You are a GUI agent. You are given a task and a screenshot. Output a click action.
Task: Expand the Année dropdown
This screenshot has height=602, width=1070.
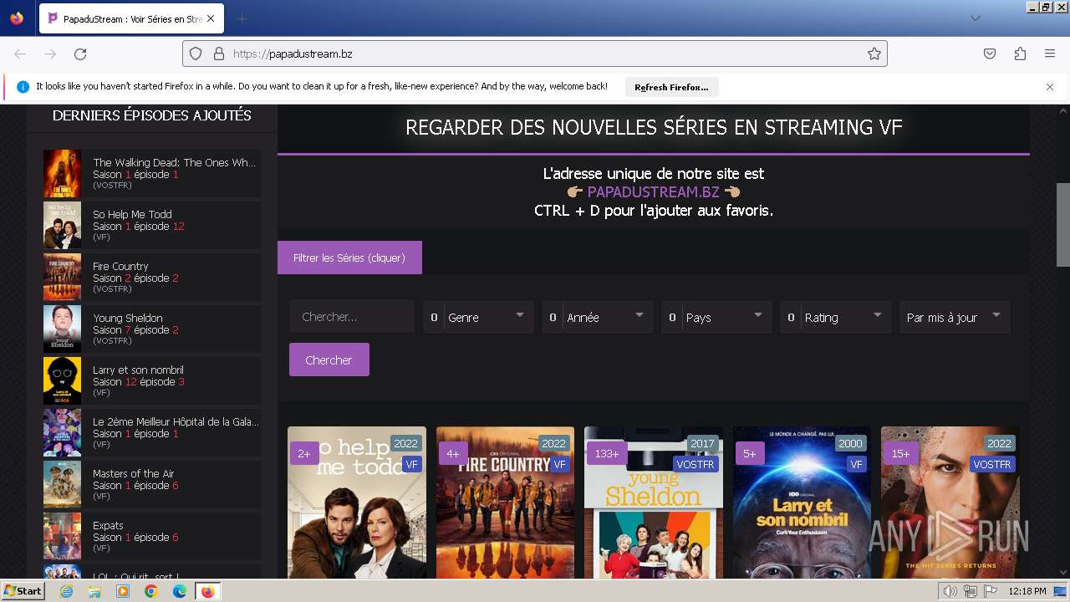click(597, 317)
